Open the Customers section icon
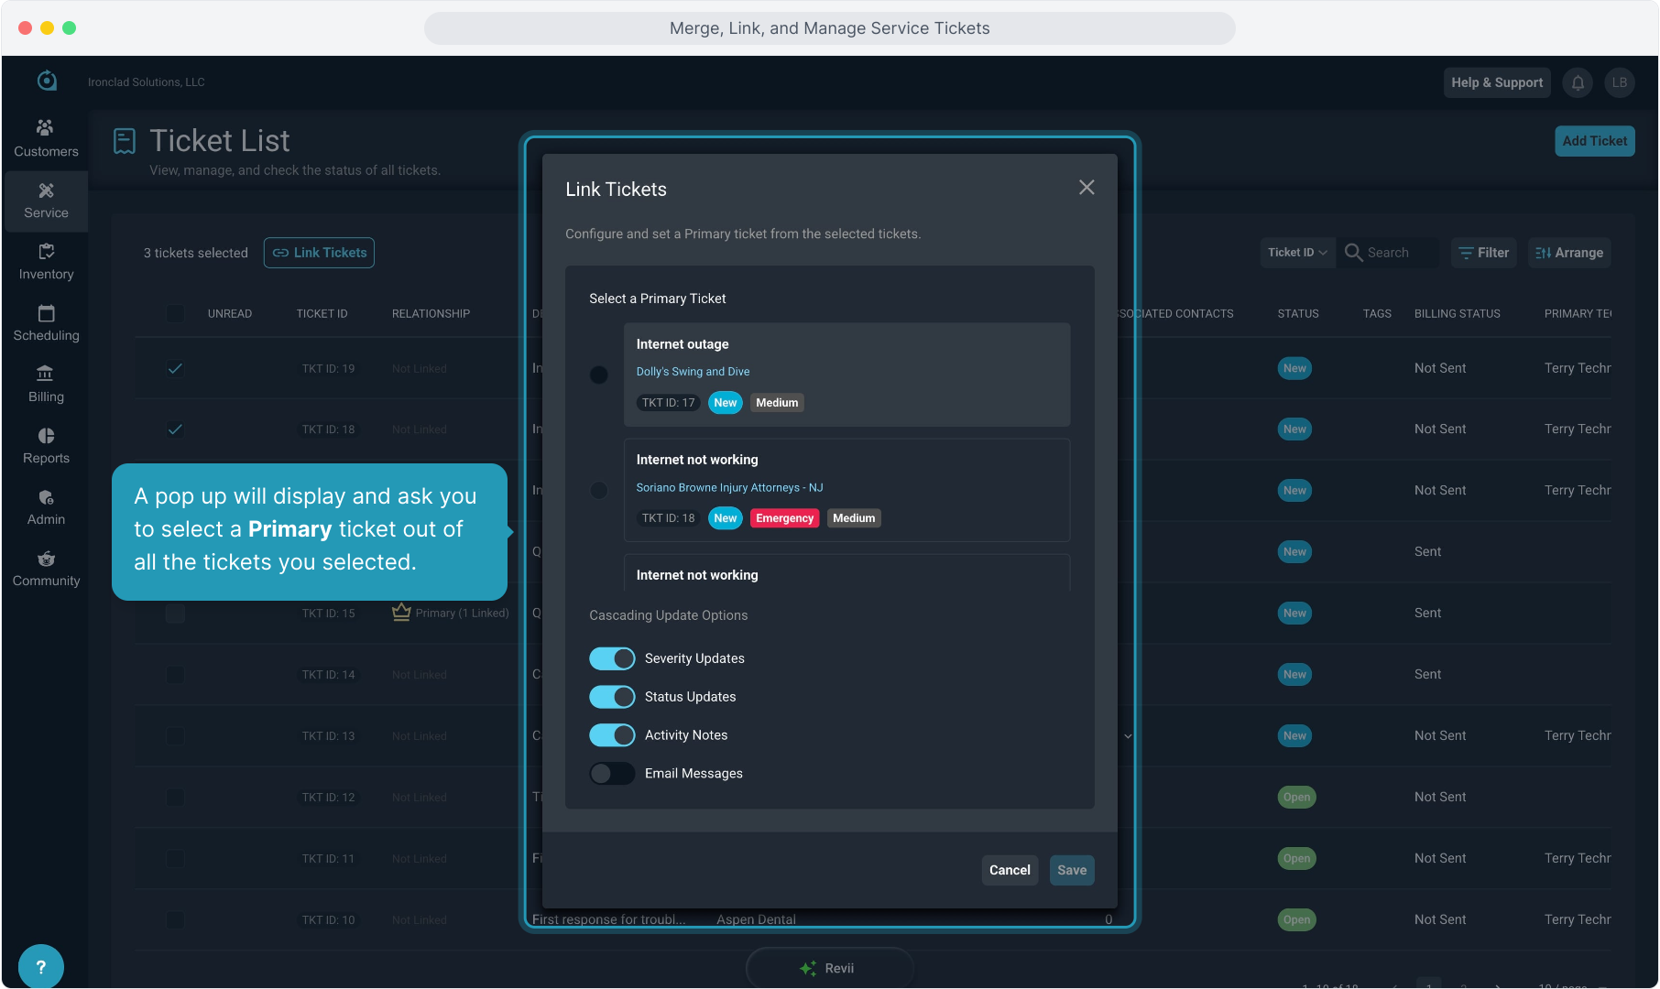The image size is (1660, 989). point(45,128)
